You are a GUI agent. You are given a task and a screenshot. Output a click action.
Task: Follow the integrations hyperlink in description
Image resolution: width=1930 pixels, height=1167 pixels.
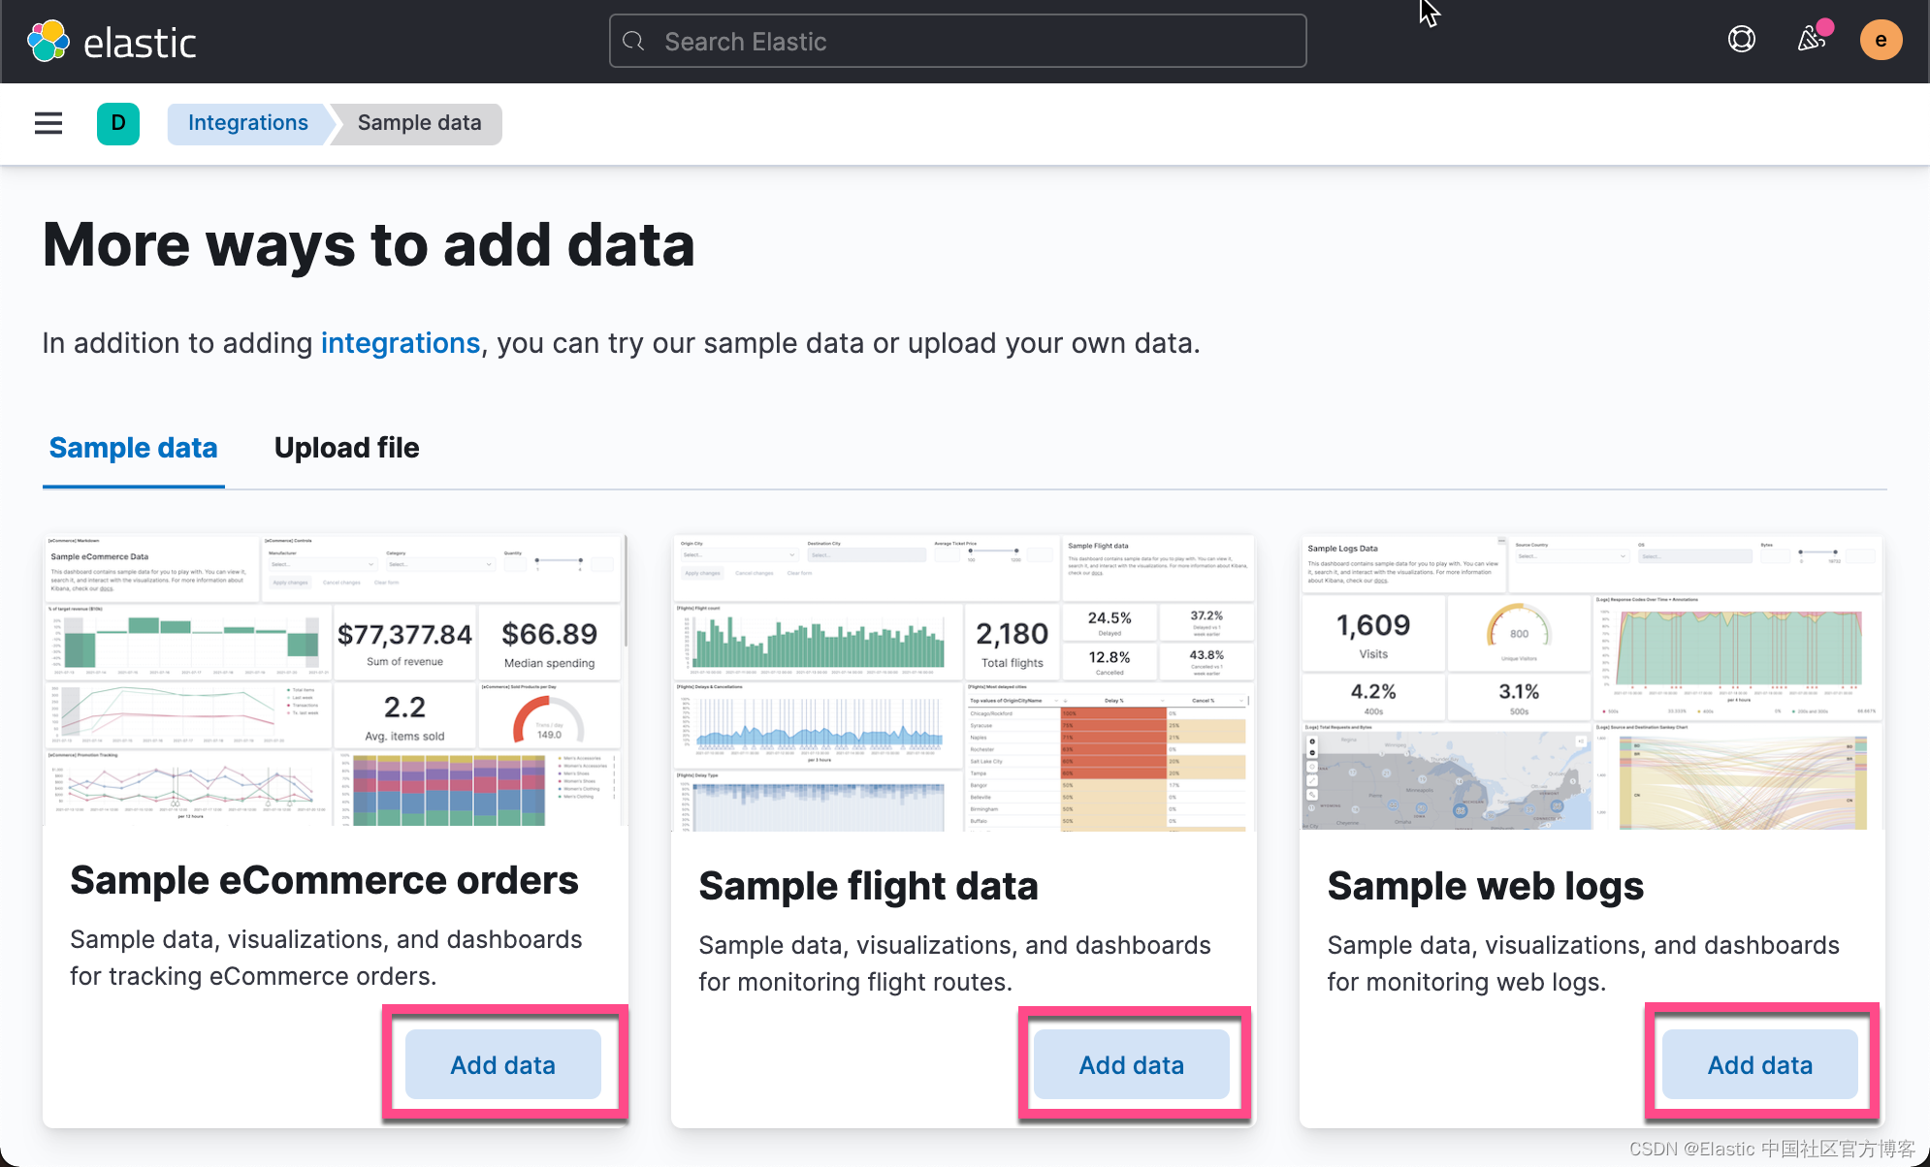click(400, 343)
